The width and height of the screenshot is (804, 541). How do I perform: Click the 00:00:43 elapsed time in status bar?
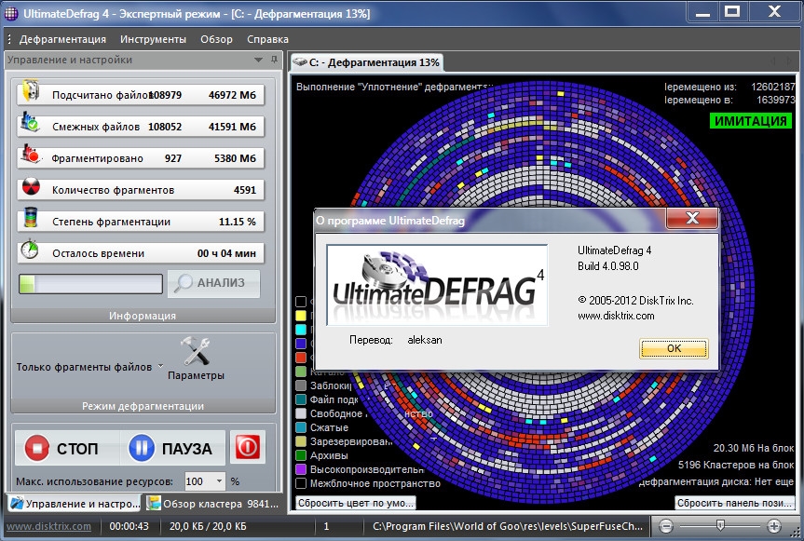click(129, 526)
